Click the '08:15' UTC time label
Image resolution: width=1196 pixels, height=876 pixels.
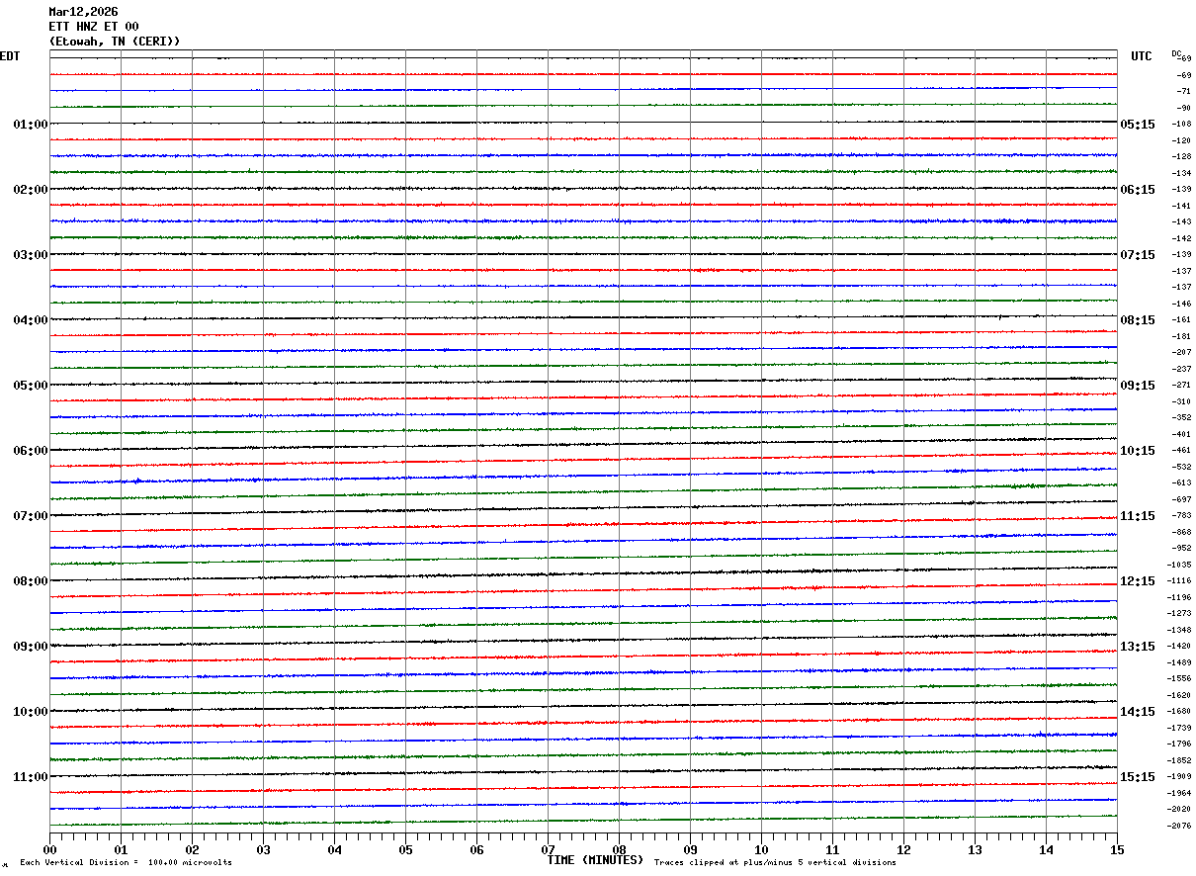pyautogui.click(x=1138, y=320)
